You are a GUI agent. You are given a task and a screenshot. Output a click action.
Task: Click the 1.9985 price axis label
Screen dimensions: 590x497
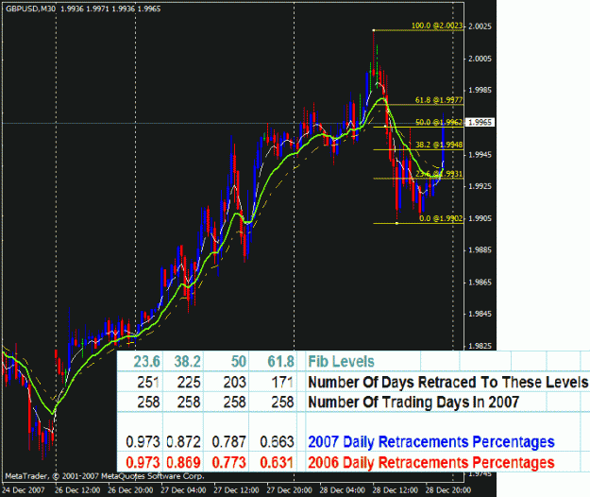480,91
